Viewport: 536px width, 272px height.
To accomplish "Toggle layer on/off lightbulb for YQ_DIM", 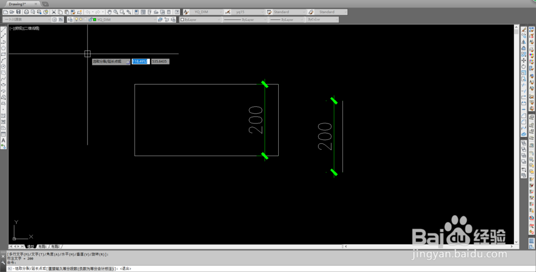I will (77, 19).
